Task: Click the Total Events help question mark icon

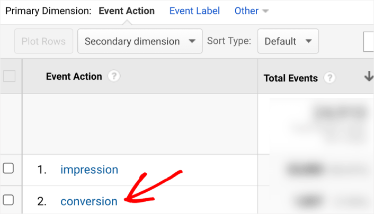Action: [330, 78]
